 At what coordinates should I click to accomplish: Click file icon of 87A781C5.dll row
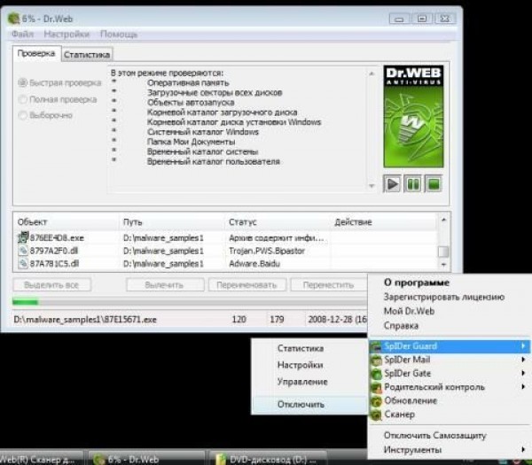click(x=23, y=264)
